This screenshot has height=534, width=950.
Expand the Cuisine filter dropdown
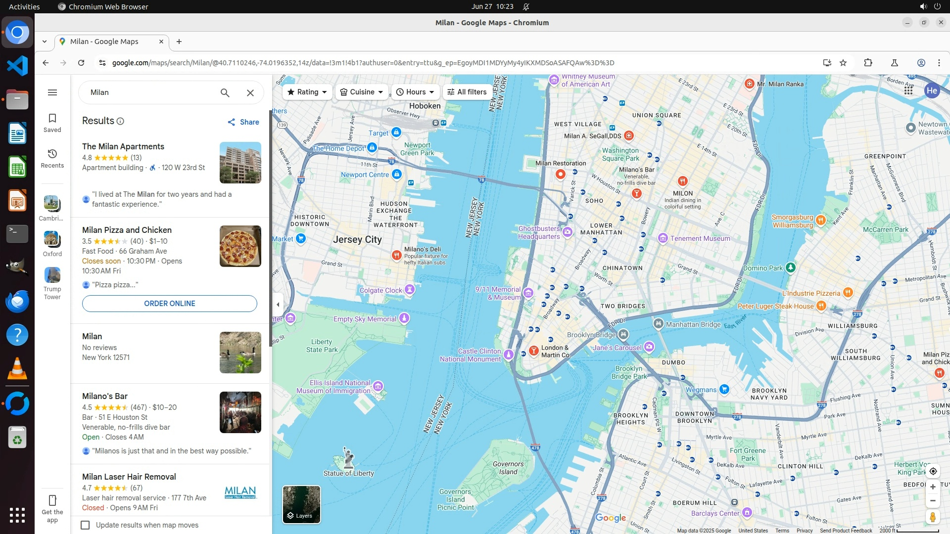[362, 92]
